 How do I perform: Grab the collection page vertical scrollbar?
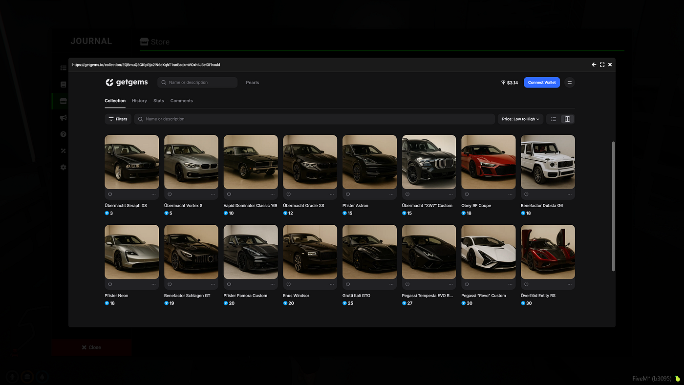click(x=613, y=207)
